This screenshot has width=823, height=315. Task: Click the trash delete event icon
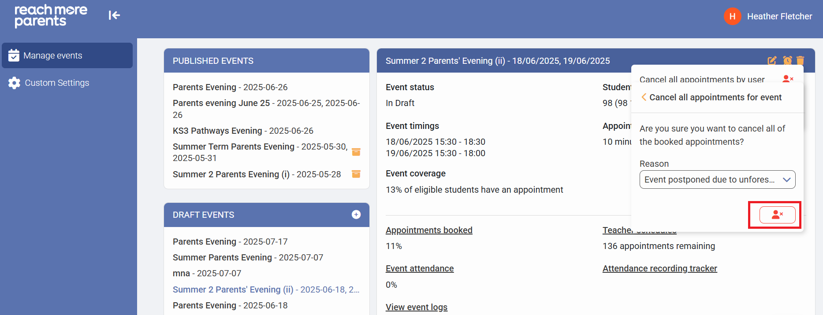pos(801,61)
